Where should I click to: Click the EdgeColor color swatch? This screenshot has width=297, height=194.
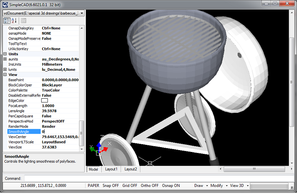[x=45, y=101]
